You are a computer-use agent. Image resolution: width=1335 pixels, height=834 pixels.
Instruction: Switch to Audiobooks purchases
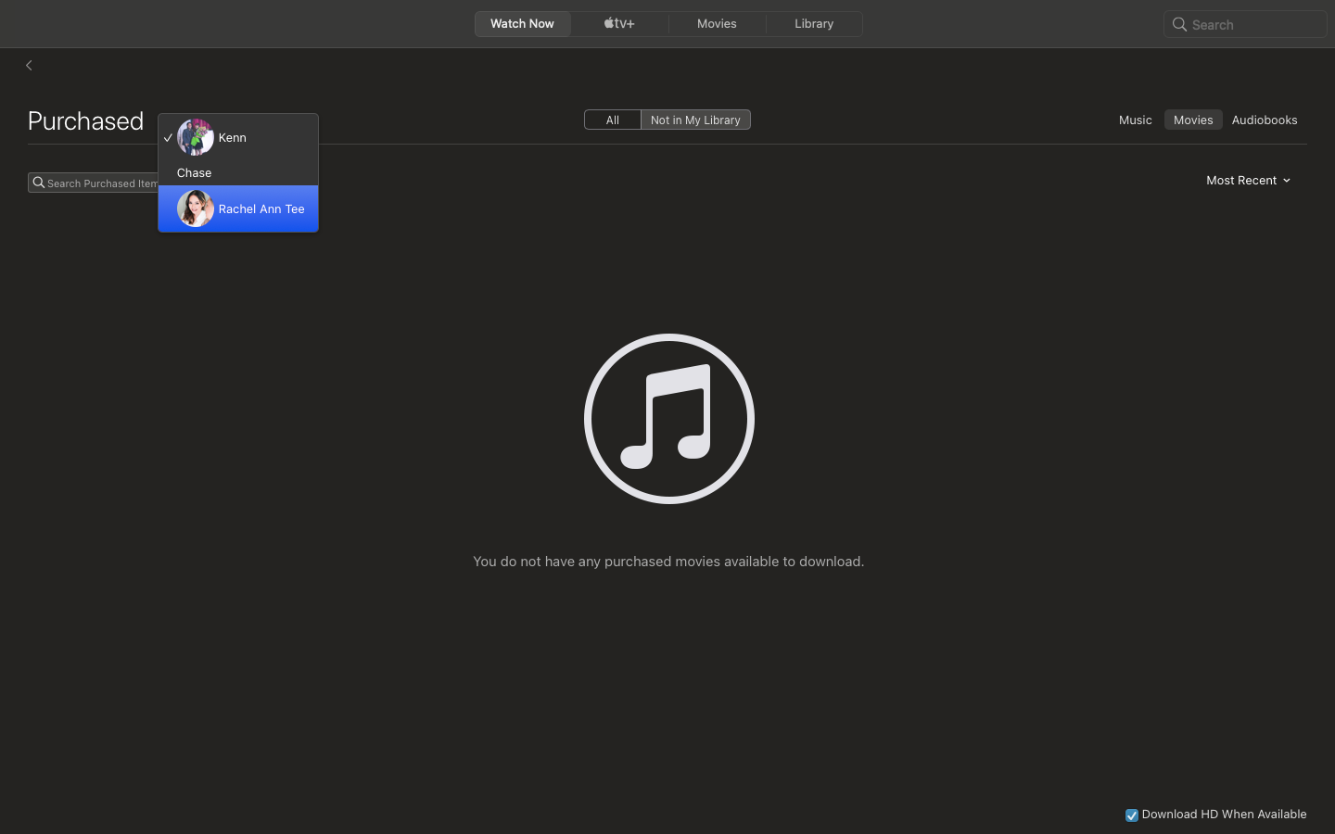1265,120
